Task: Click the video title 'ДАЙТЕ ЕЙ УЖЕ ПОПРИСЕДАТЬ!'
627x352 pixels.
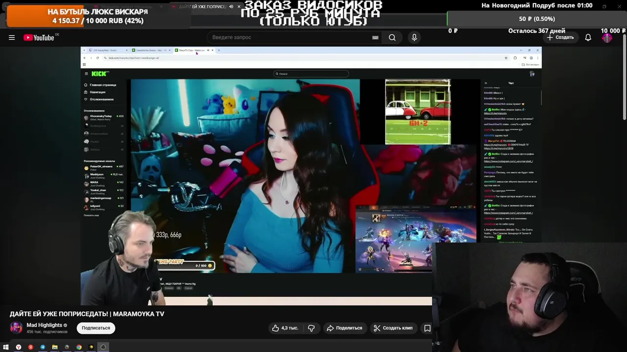Action: click(87, 314)
